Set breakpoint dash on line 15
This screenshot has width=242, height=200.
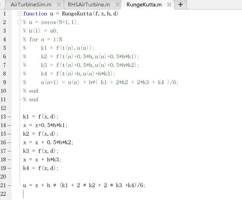9,134
